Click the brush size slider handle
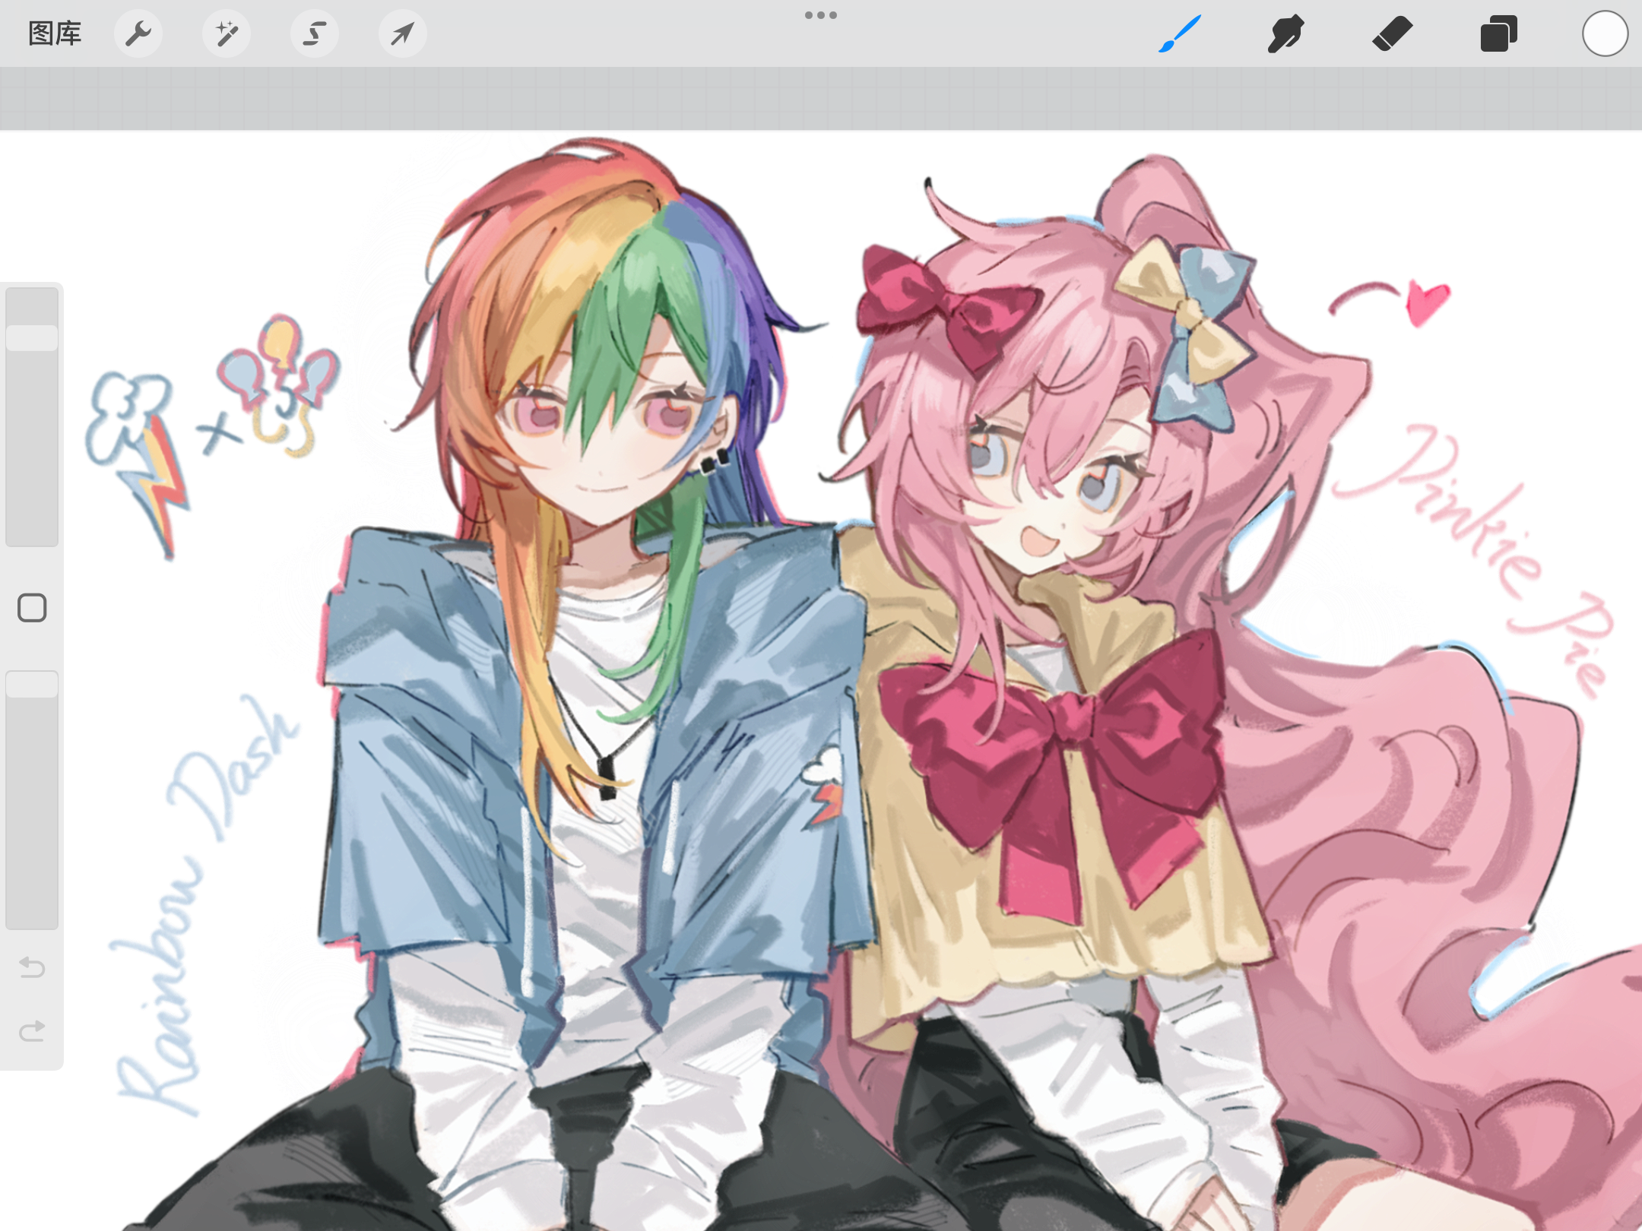The image size is (1642, 1231). pos(32,338)
